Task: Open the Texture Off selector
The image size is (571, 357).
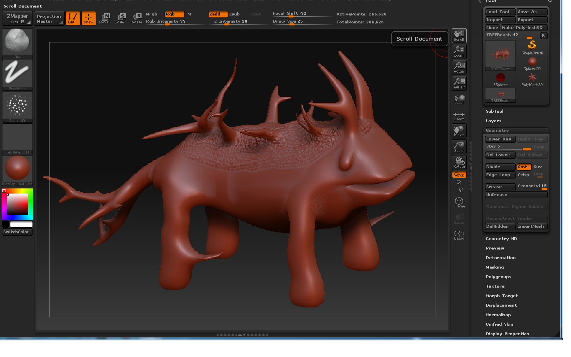Action: pyautogui.click(x=17, y=139)
